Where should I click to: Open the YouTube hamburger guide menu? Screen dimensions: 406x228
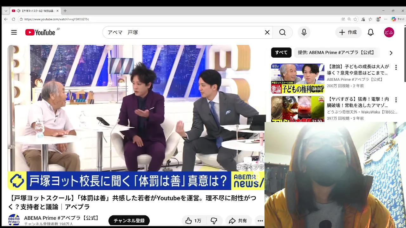tap(14, 32)
